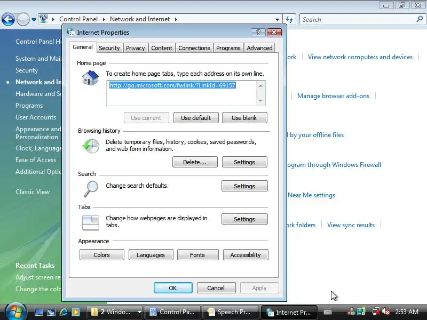This screenshot has height=320, width=427.
Task: Click the Cancel button
Action: 216,288
